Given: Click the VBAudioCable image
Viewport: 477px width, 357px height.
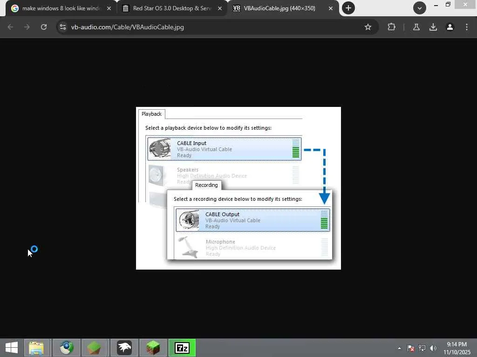Looking at the screenshot, I should tap(238, 188).
